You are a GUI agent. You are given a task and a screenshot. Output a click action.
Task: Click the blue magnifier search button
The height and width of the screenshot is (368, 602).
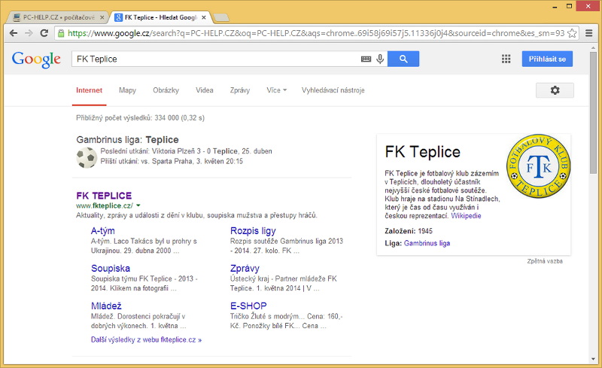pyautogui.click(x=403, y=59)
